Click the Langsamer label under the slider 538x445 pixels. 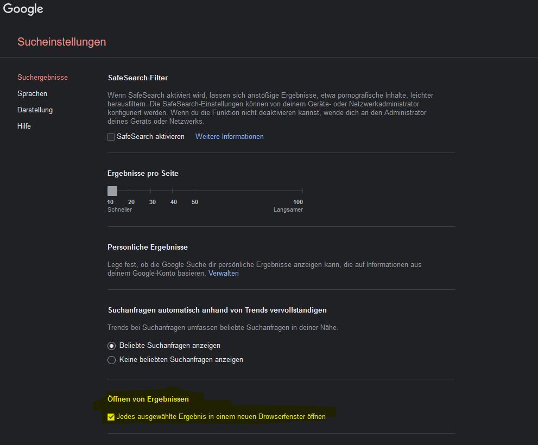288,209
